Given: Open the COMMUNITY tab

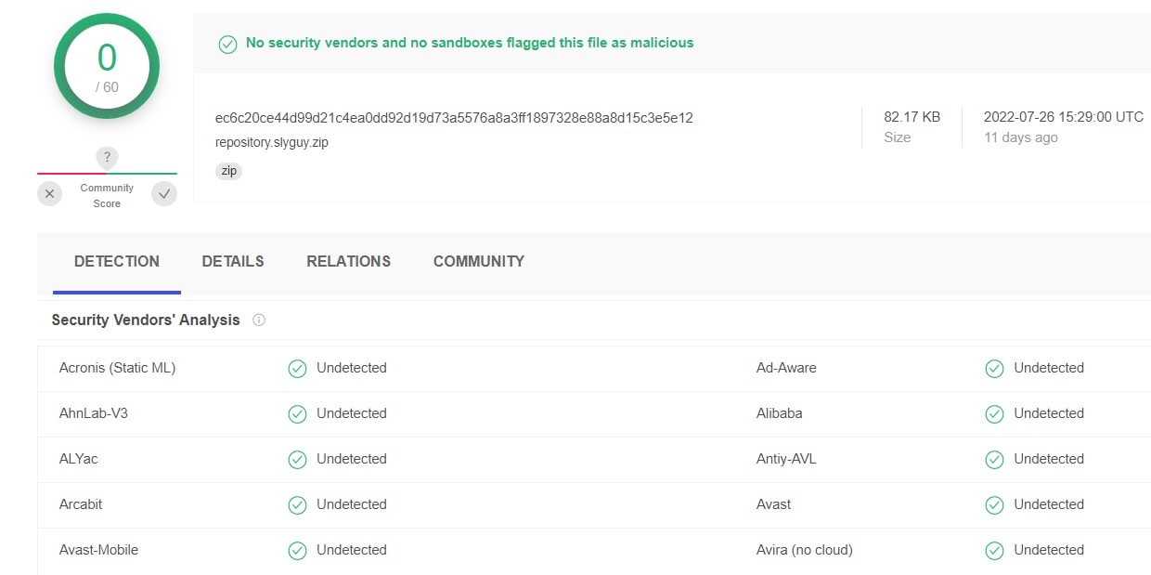Looking at the screenshot, I should [x=479, y=262].
